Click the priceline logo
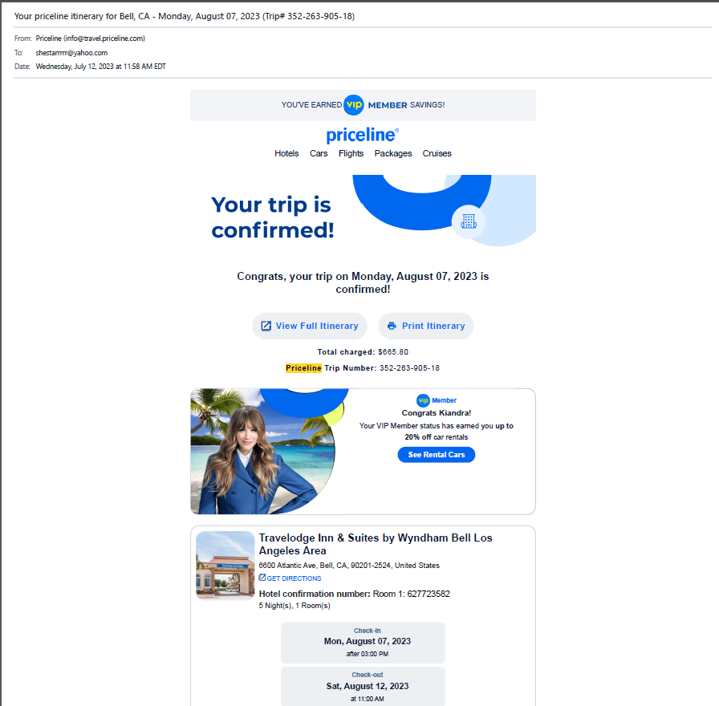Image resolution: width=719 pixels, height=706 pixels. [362, 136]
